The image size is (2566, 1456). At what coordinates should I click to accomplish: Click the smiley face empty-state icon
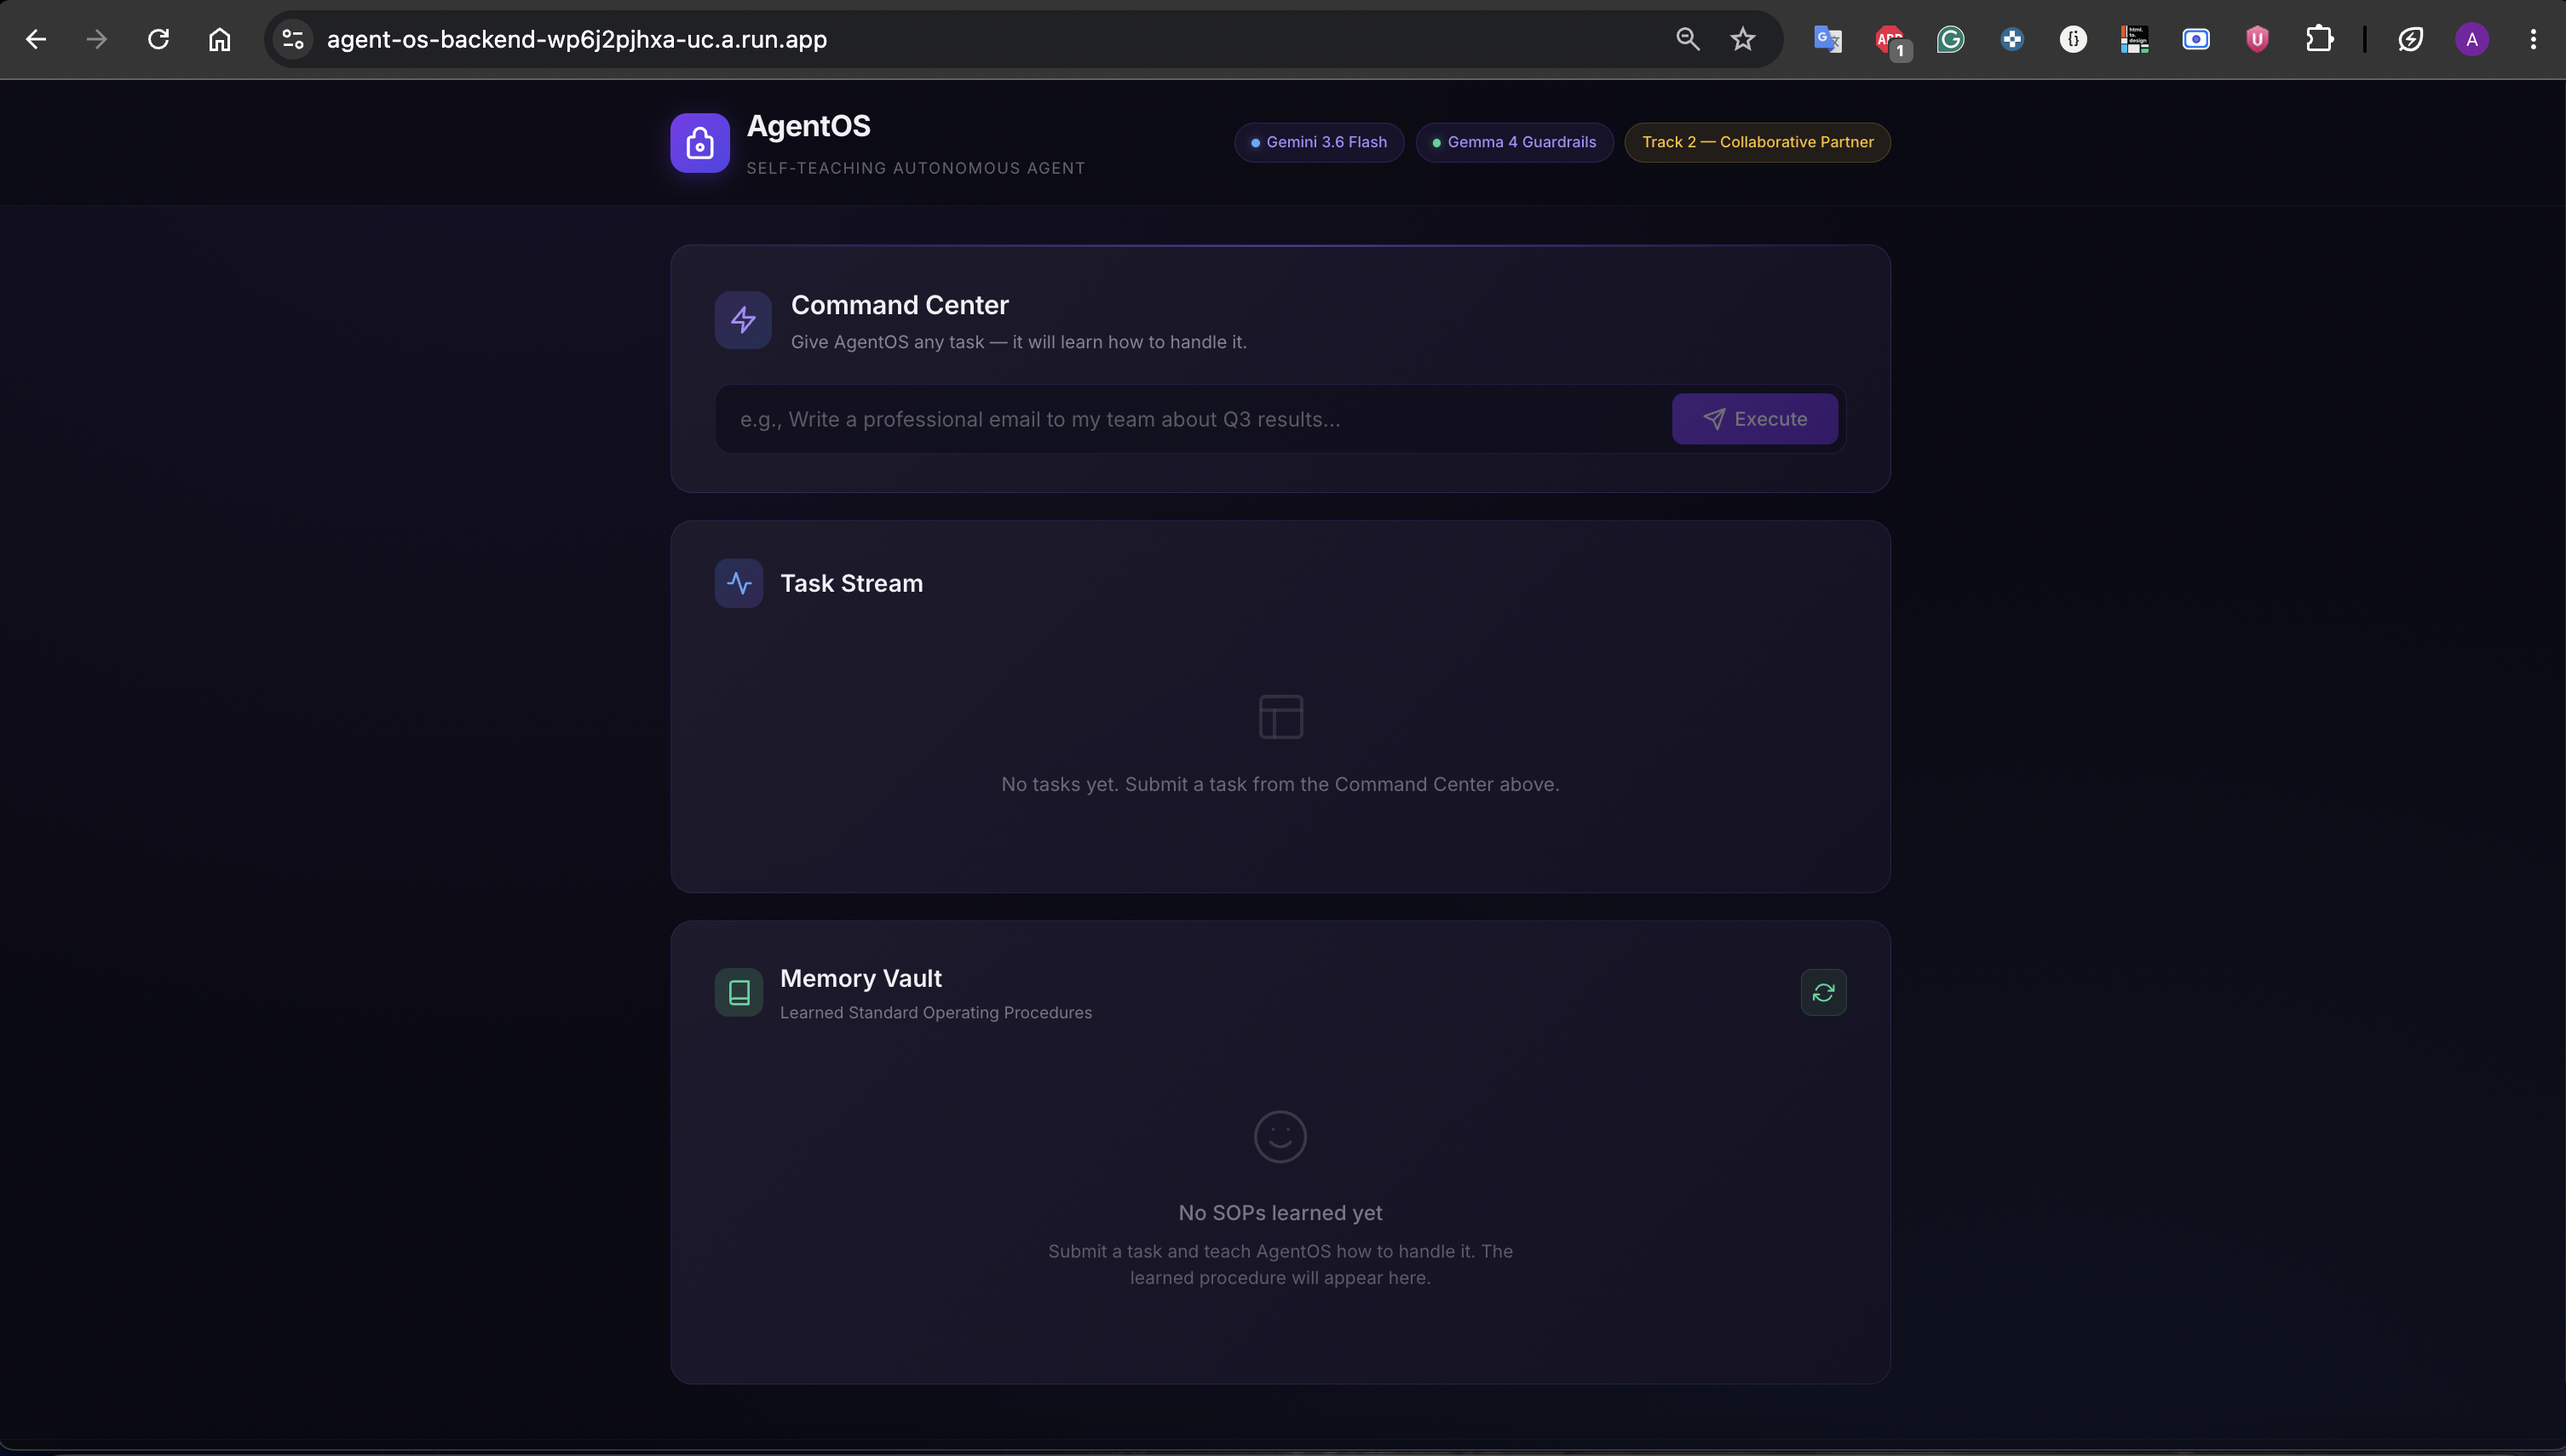(x=1280, y=1136)
